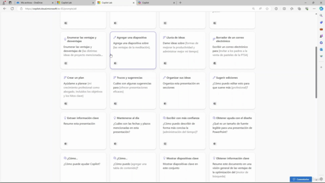Click the app icon under Obtener ayuda con el diseño

[x=215, y=143]
